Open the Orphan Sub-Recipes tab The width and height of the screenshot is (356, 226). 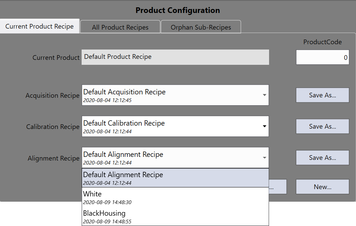point(201,27)
